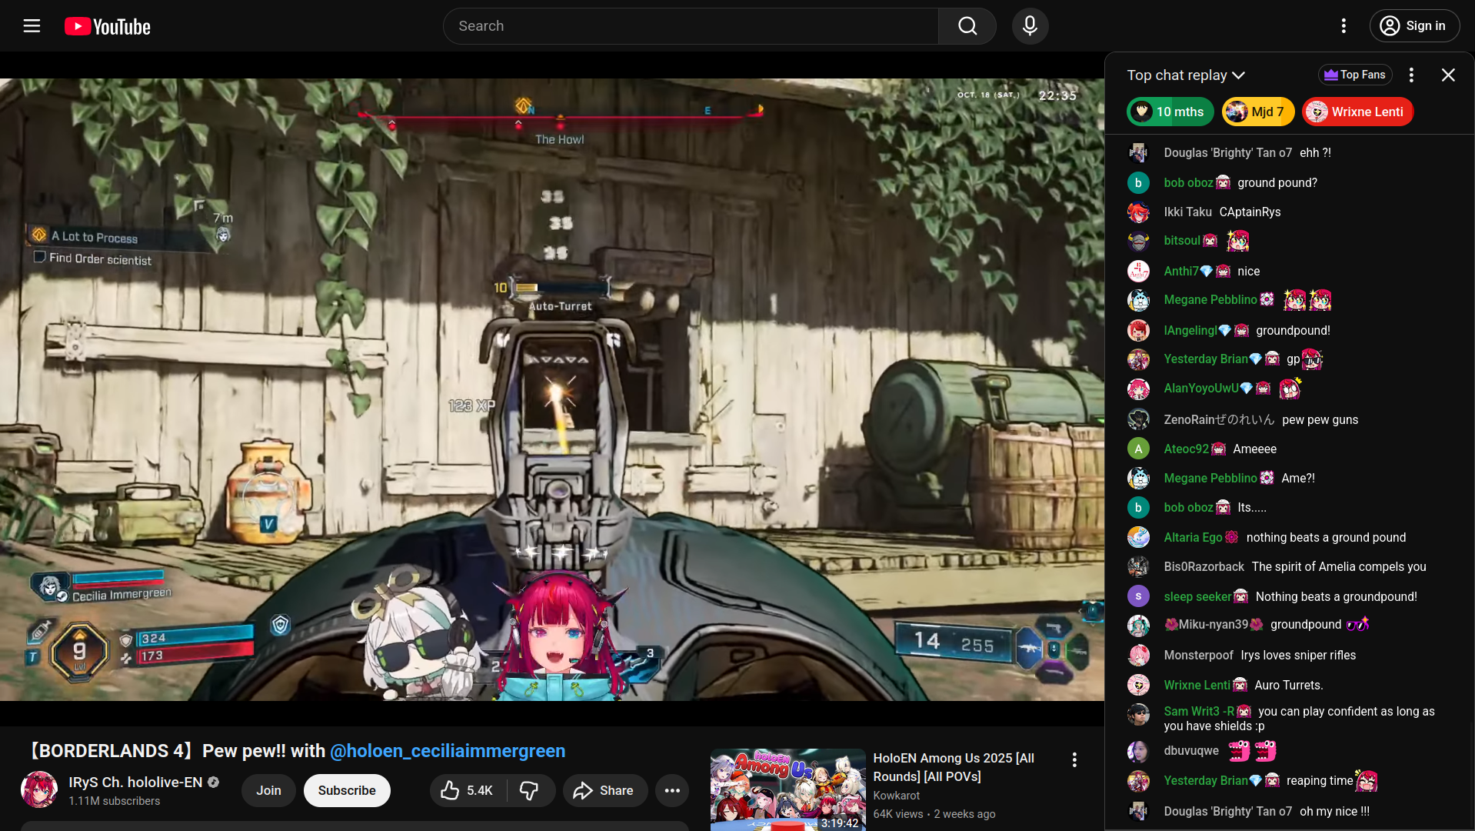Viewport: 1475px width, 831px height.
Task: Click Douglas 'Brighty' Tan avatar on 'ehh ?!' message
Action: (1138, 153)
